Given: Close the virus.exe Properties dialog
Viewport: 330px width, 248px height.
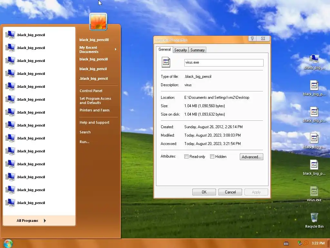Looking at the screenshot, I should [263, 38].
